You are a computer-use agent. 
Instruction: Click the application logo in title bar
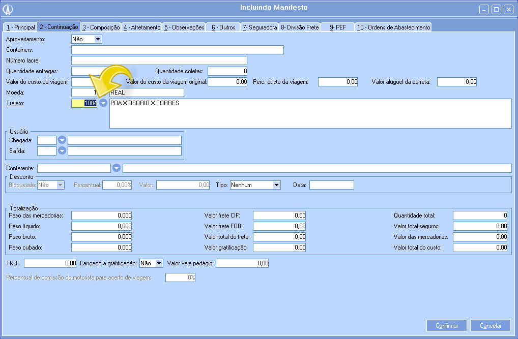pos(8,9)
